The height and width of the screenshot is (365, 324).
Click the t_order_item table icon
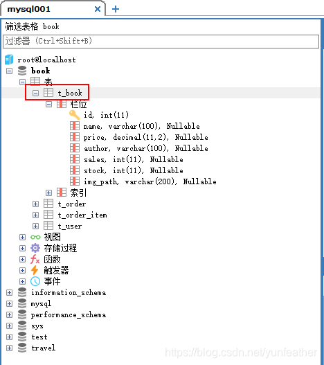tap(48, 215)
